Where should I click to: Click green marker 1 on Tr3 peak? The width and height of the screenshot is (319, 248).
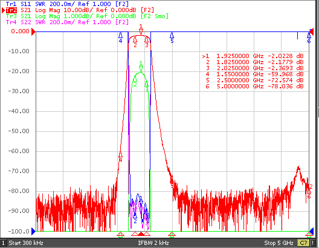(141, 67)
